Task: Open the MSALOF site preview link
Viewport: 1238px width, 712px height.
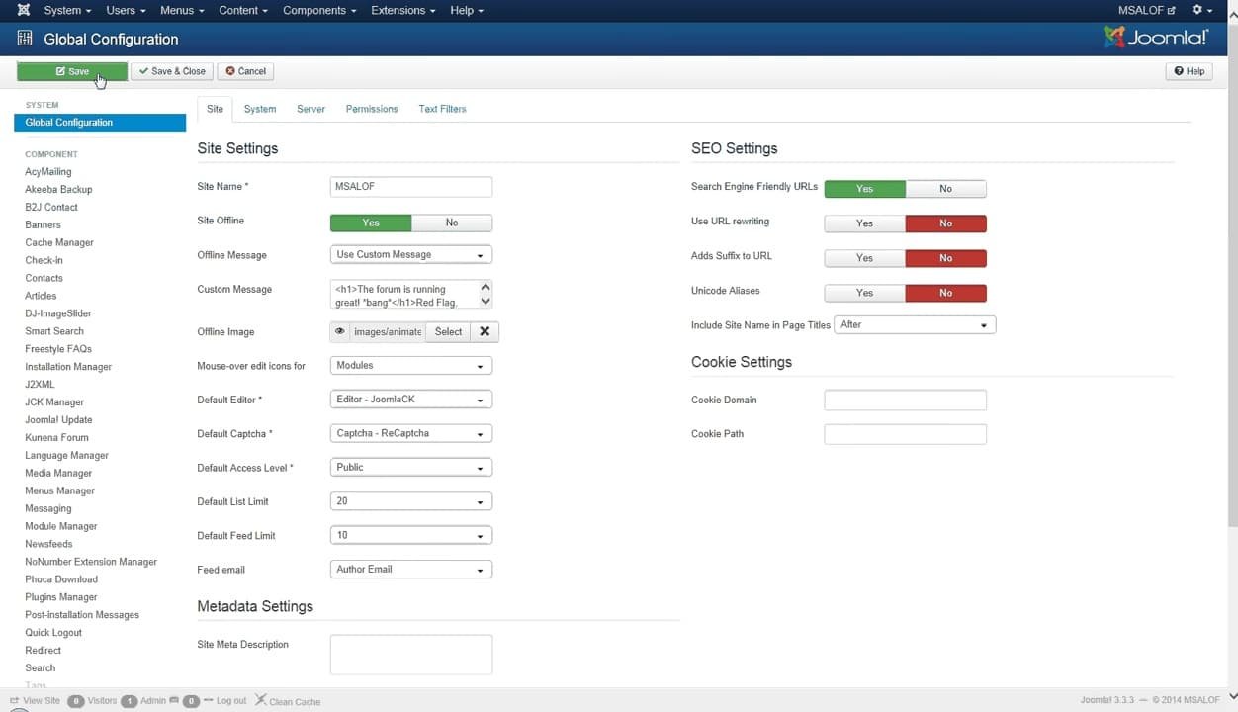Action: [x=1146, y=10]
